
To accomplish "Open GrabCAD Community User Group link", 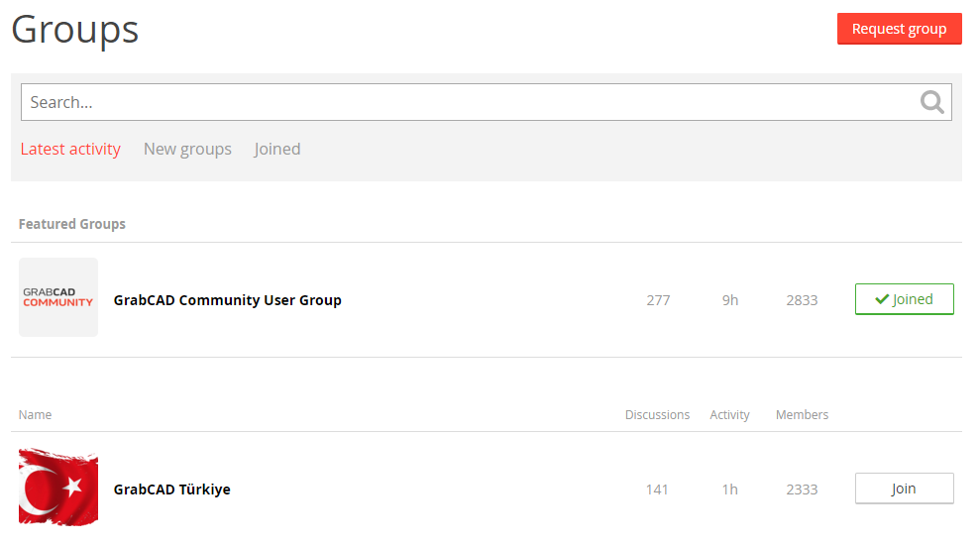I will click(228, 300).
